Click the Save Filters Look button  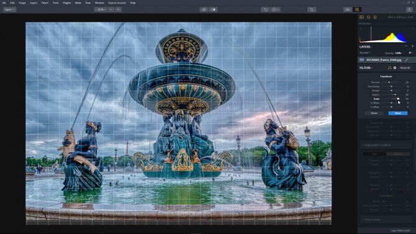point(400,230)
